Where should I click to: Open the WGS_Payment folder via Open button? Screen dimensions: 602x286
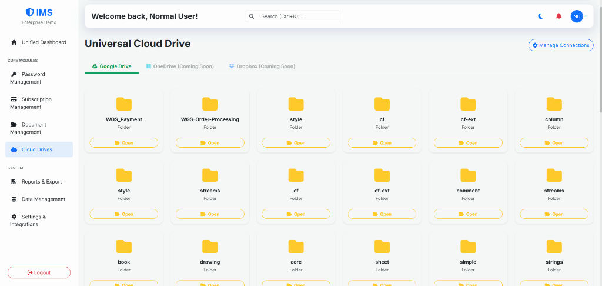124,142
